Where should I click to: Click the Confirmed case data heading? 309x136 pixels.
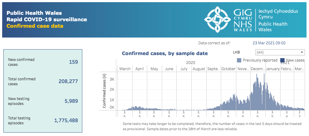pyautogui.click(x=35, y=26)
